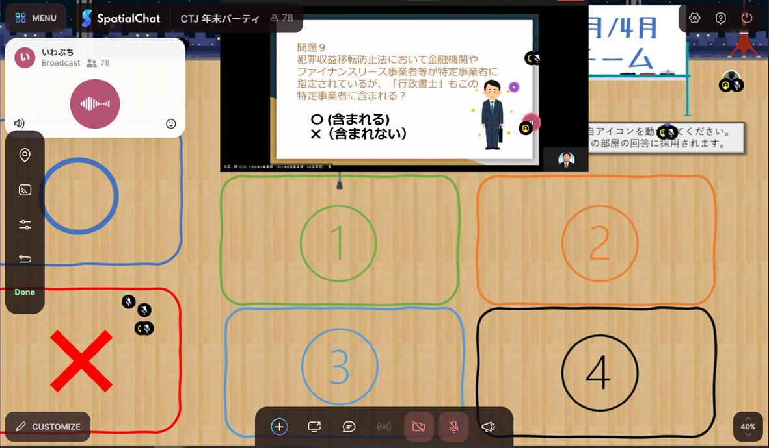Open the emoji reactions smiley

[171, 123]
